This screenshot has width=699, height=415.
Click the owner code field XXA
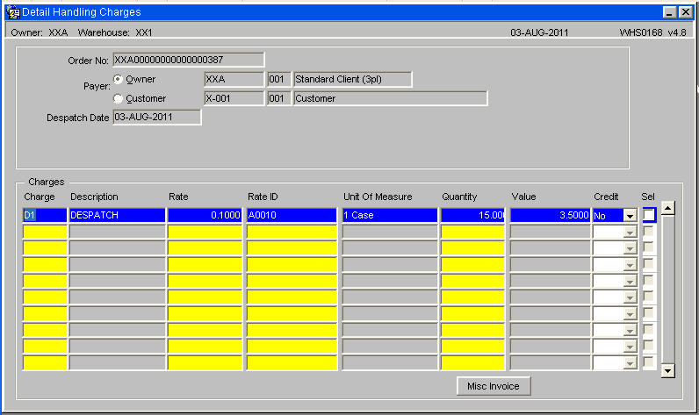click(x=234, y=79)
